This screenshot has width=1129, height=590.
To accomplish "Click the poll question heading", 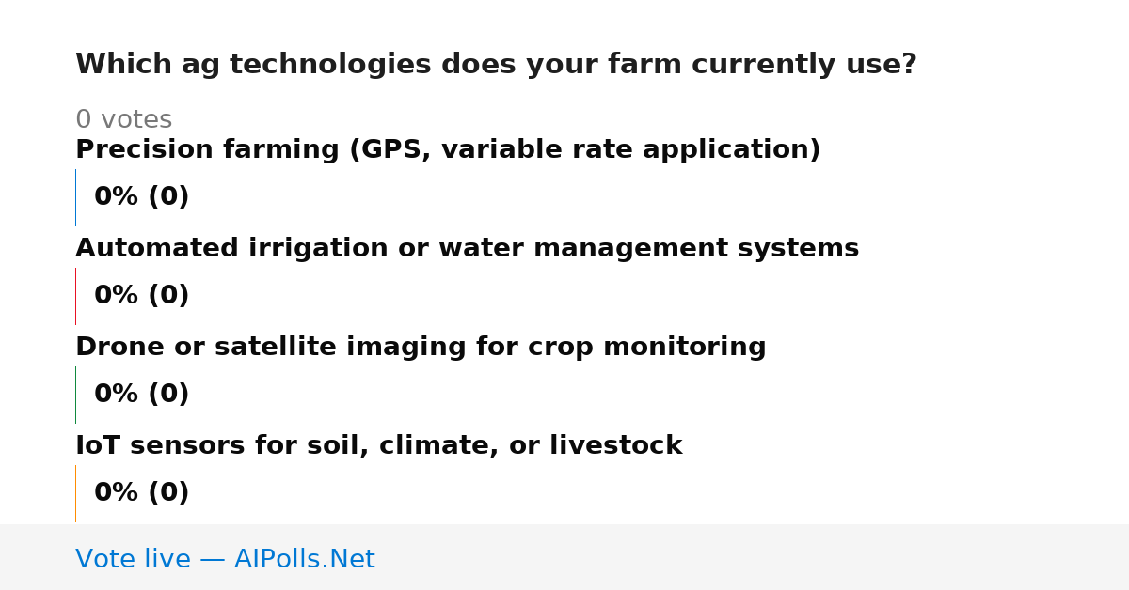I will click(496, 65).
